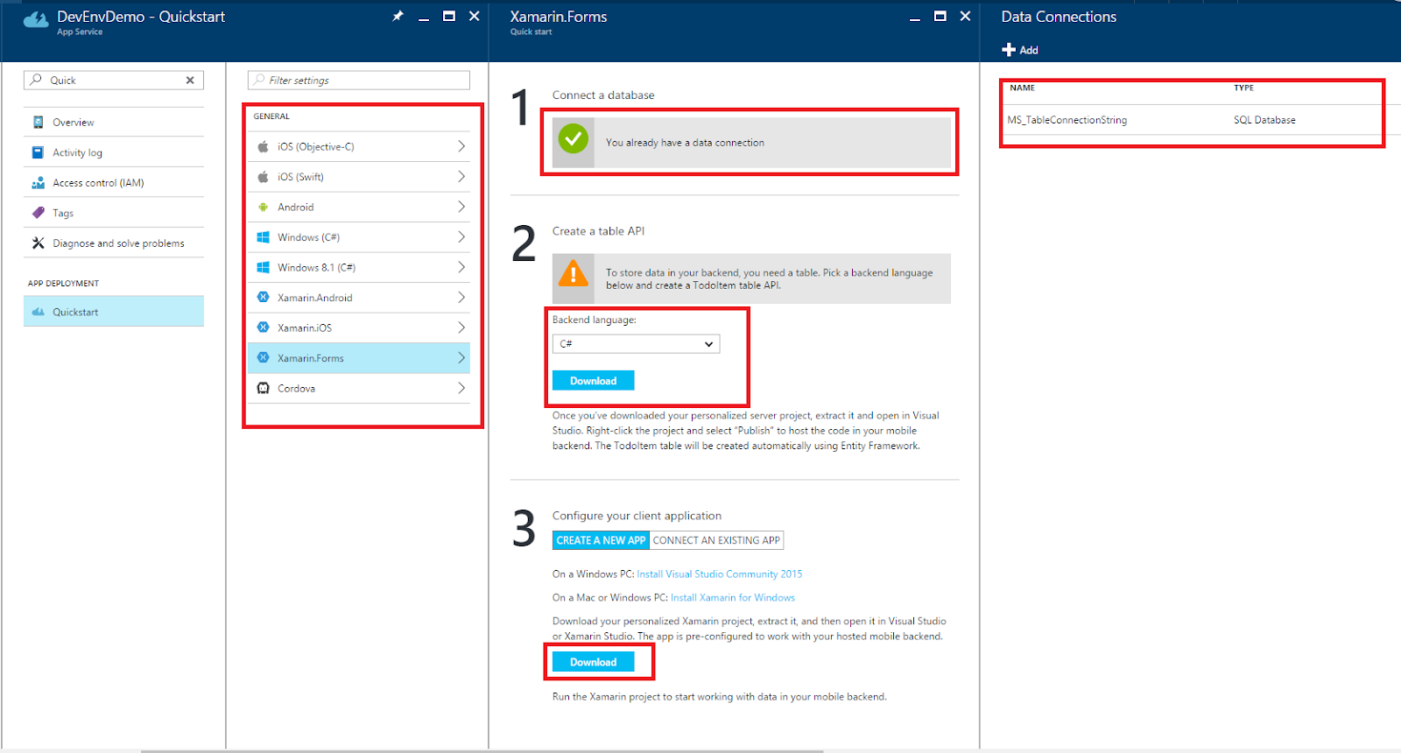The image size is (1401, 753).
Task: Expand the Windows 8.1 (C#) chevron
Action: (461, 267)
